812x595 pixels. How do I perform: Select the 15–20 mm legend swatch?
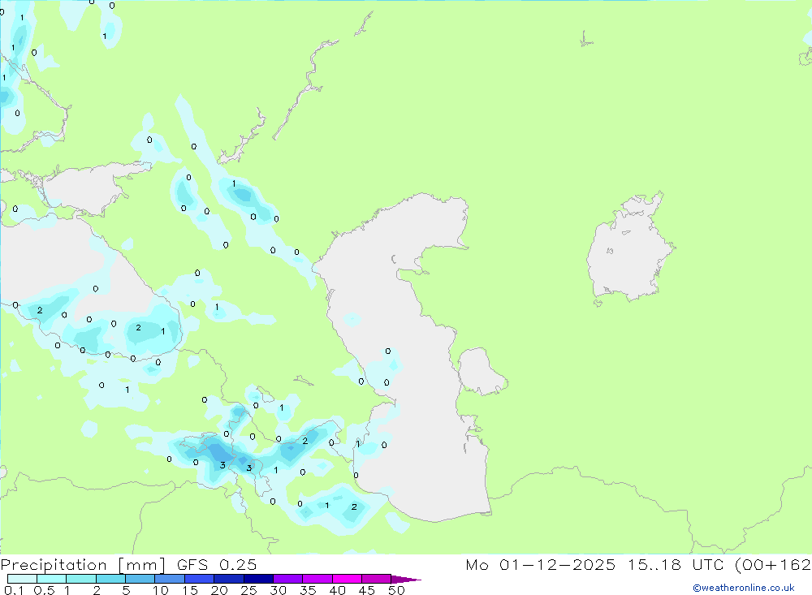pos(200,579)
